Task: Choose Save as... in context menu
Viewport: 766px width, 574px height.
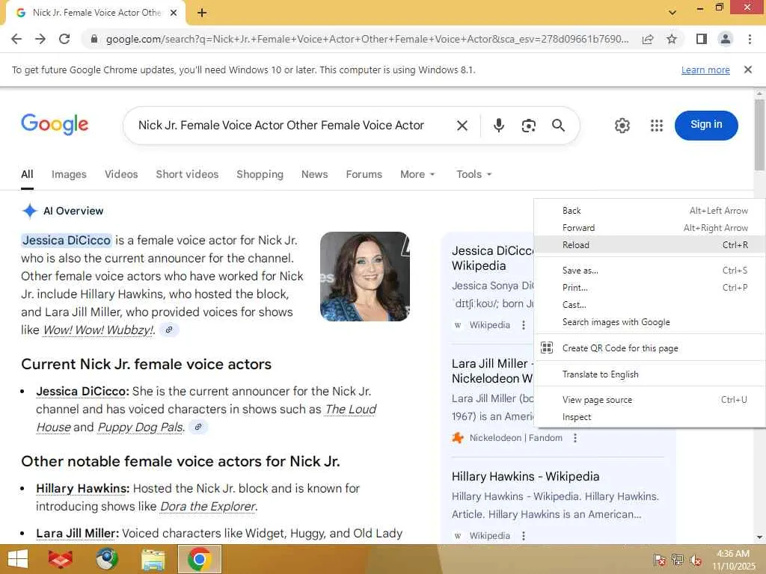Action: (650, 271)
